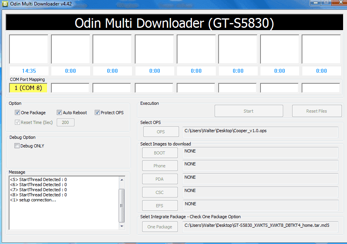
Task: Click the Message log scroll down arrow
Action: (x=122, y=226)
